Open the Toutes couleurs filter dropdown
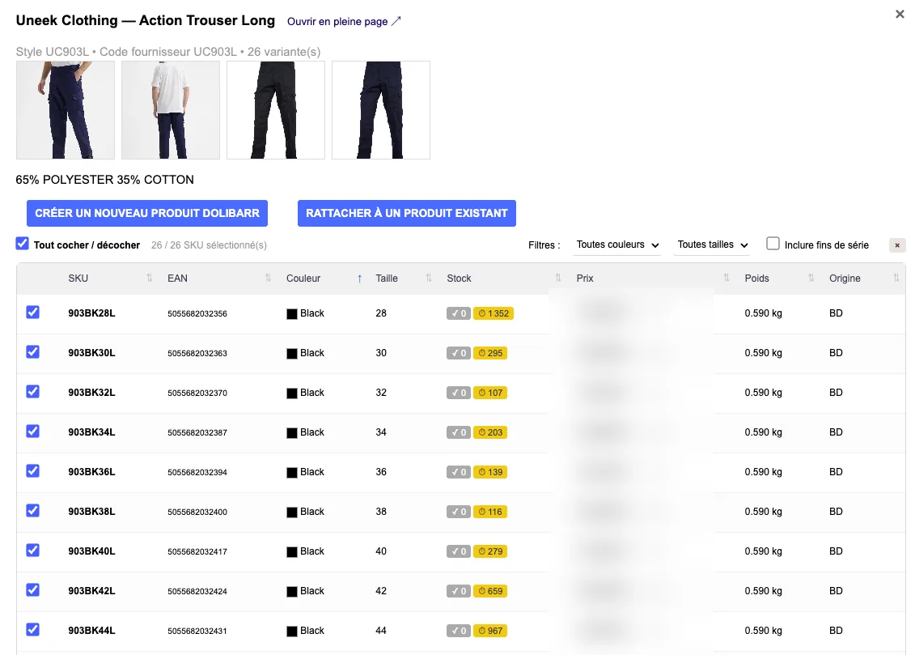This screenshot has width=915, height=655. (x=617, y=245)
